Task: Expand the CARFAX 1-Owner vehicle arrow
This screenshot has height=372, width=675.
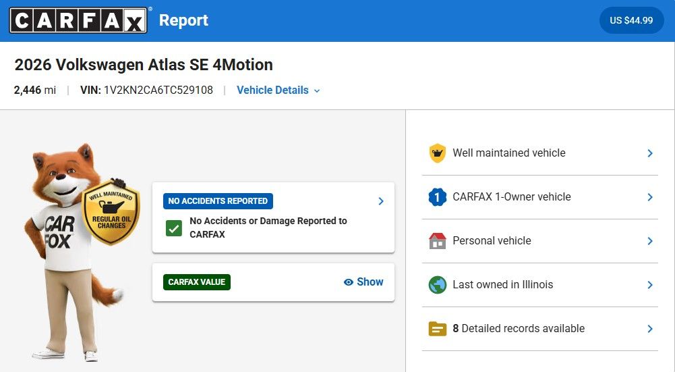Action: [x=650, y=197]
